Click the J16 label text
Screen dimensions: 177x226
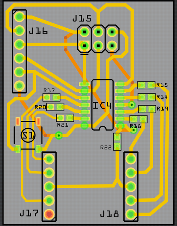click(38, 31)
